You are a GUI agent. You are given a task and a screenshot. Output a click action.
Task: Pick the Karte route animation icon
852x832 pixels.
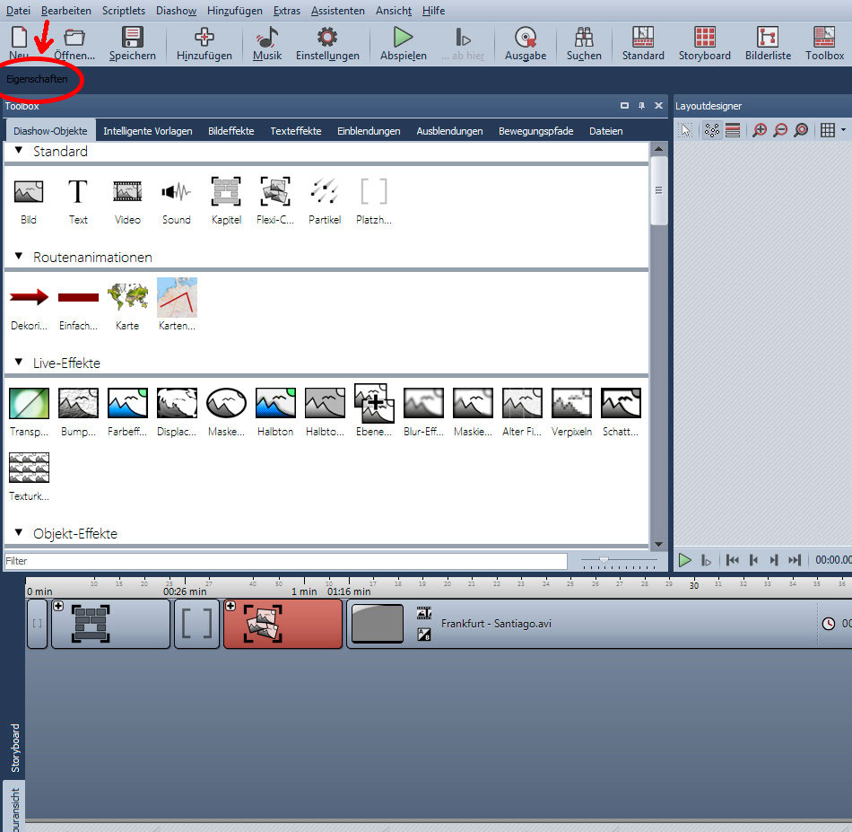[x=127, y=297]
